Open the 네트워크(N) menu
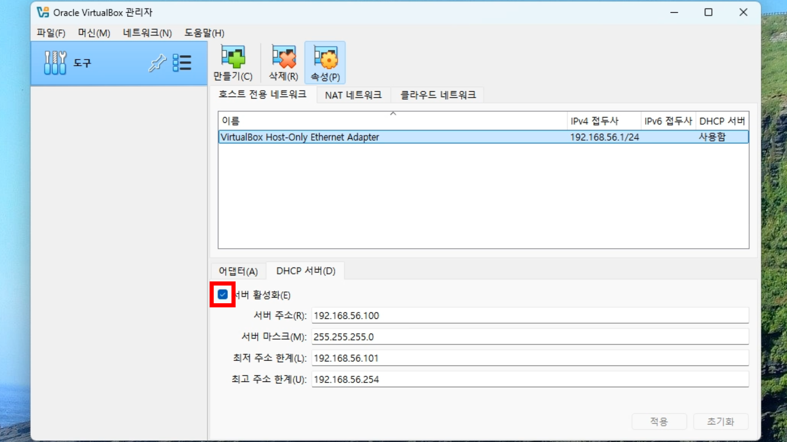787x442 pixels. click(x=147, y=33)
